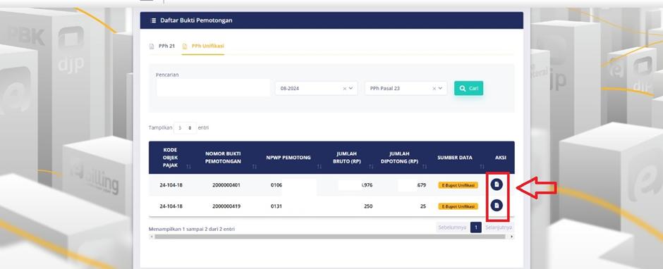This screenshot has height=269, width=663.
Task: Select cell 2000000419
Action: (226, 206)
